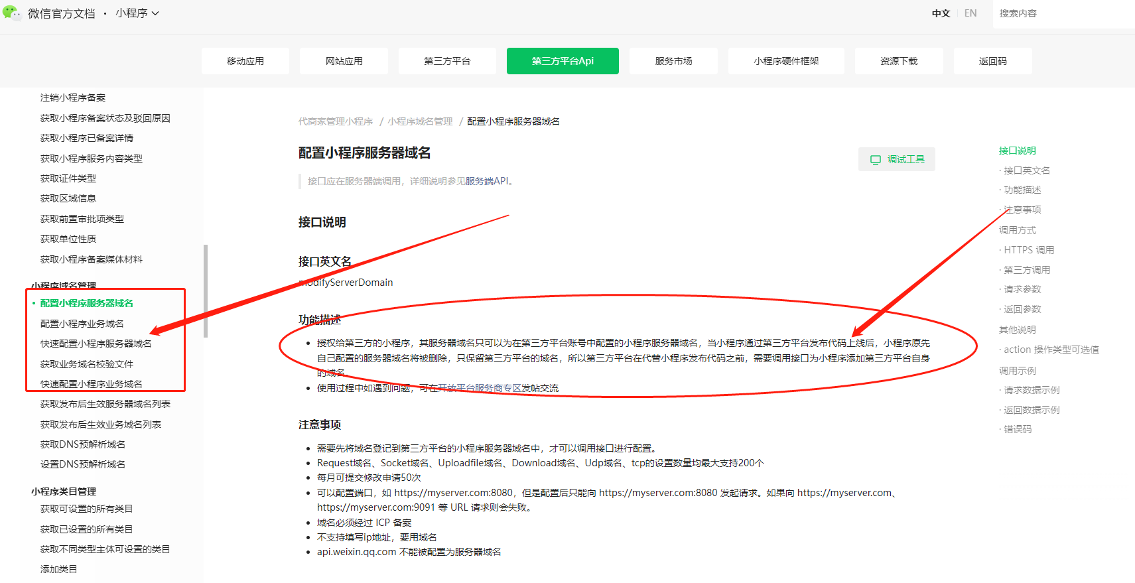Jump to 返回数据示例 in page outline
The width and height of the screenshot is (1135, 583).
1032,410
